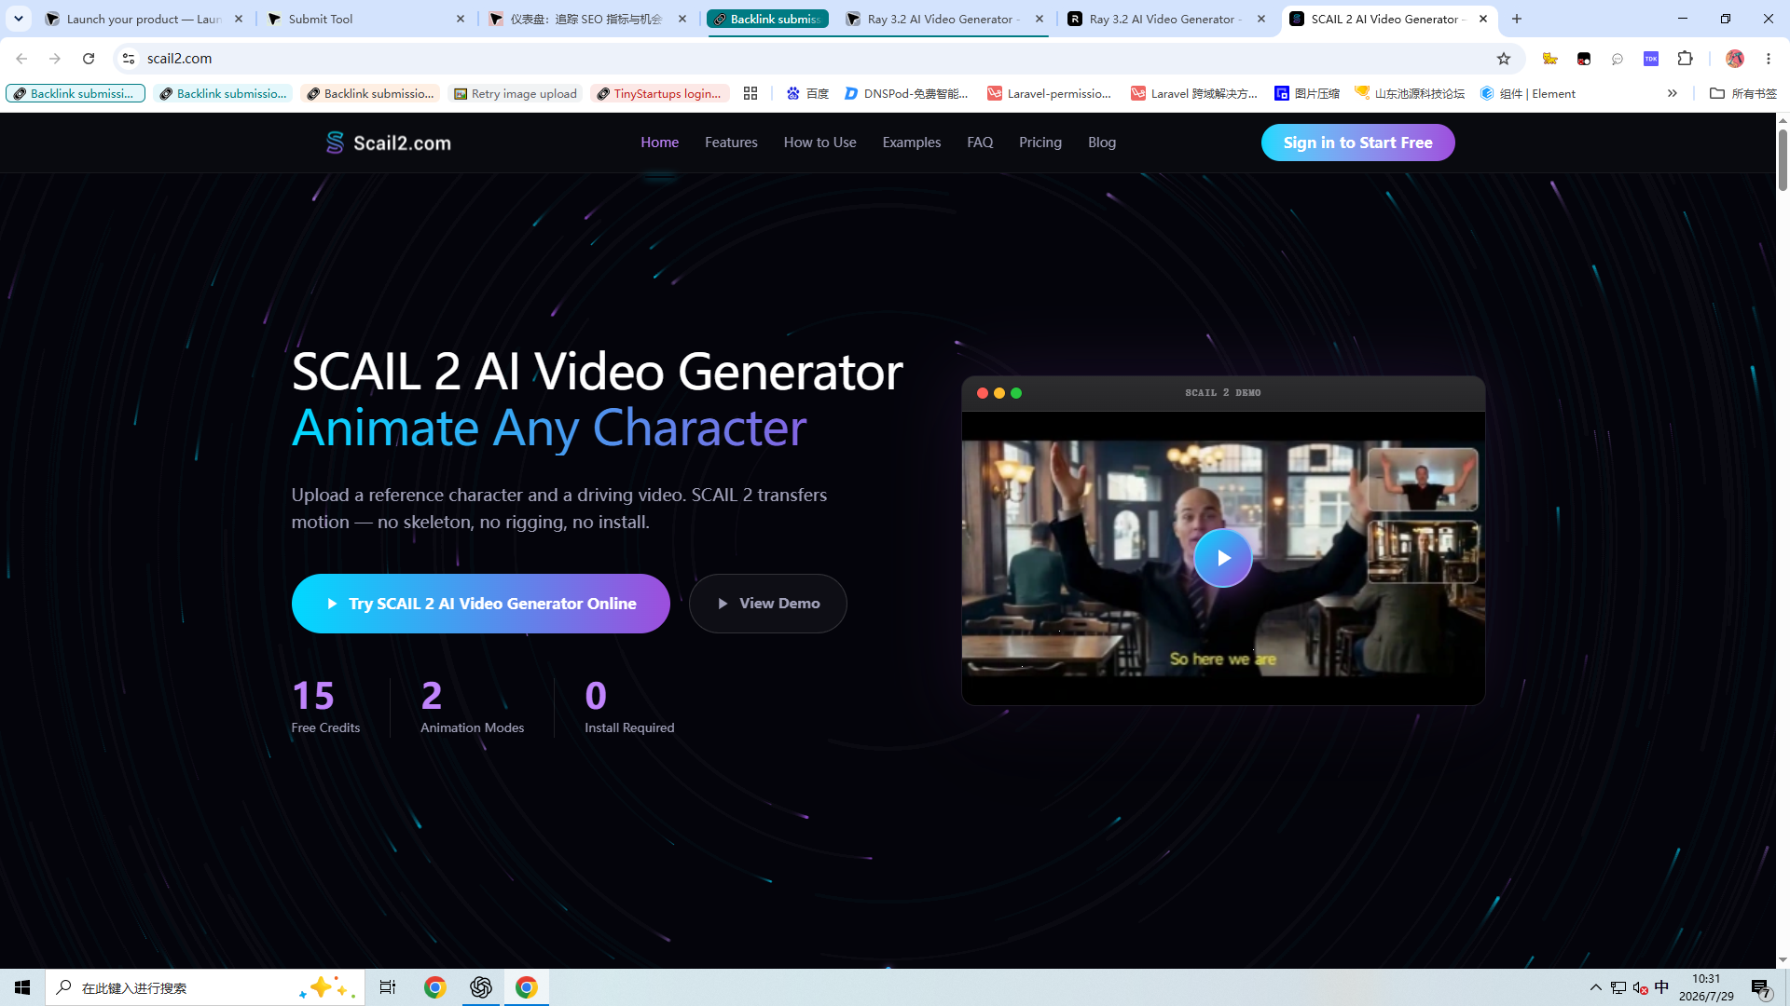The image size is (1790, 1006).
Task: Open the 组件 | Element bookmark
Action: tap(1528, 93)
